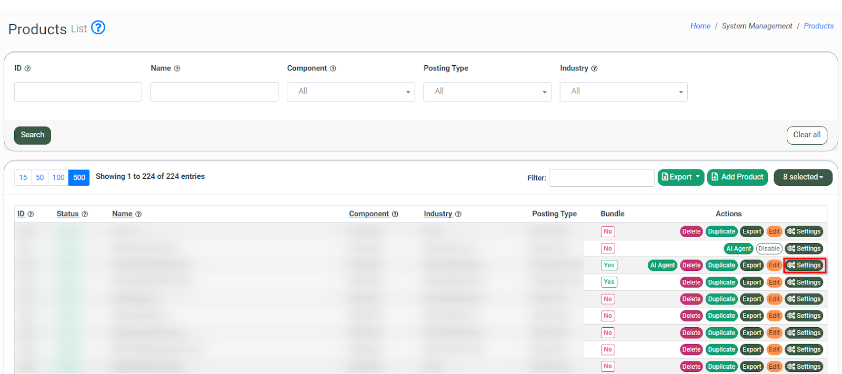Open the highlighted Settings button in third row
The image size is (842, 374).
pyautogui.click(x=805, y=266)
